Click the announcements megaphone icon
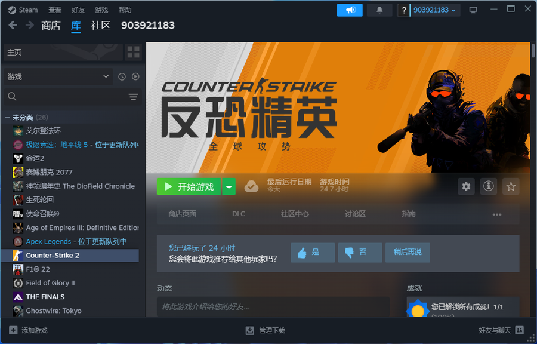Image resolution: width=537 pixels, height=344 pixels. pos(350,10)
